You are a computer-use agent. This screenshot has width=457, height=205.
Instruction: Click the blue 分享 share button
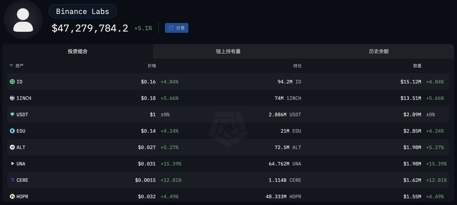pyautogui.click(x=176, y=28)
